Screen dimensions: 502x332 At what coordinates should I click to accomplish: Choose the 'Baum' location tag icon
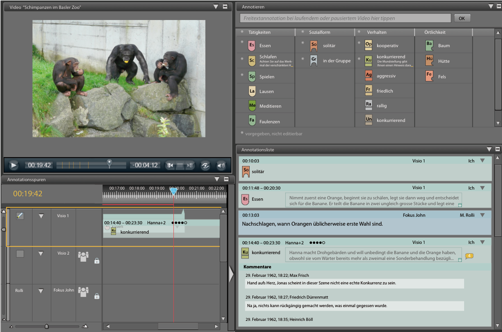pyautogui.click(x=429, y=45)
